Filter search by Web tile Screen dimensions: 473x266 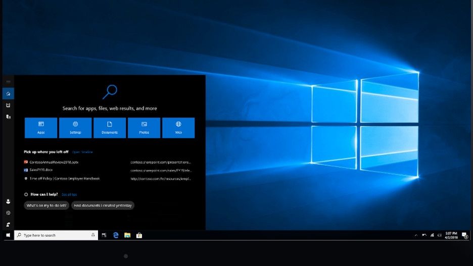coord(178,128)
